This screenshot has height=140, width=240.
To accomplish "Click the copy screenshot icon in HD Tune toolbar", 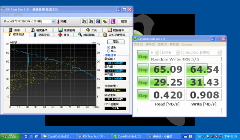I will coord(91,22).
